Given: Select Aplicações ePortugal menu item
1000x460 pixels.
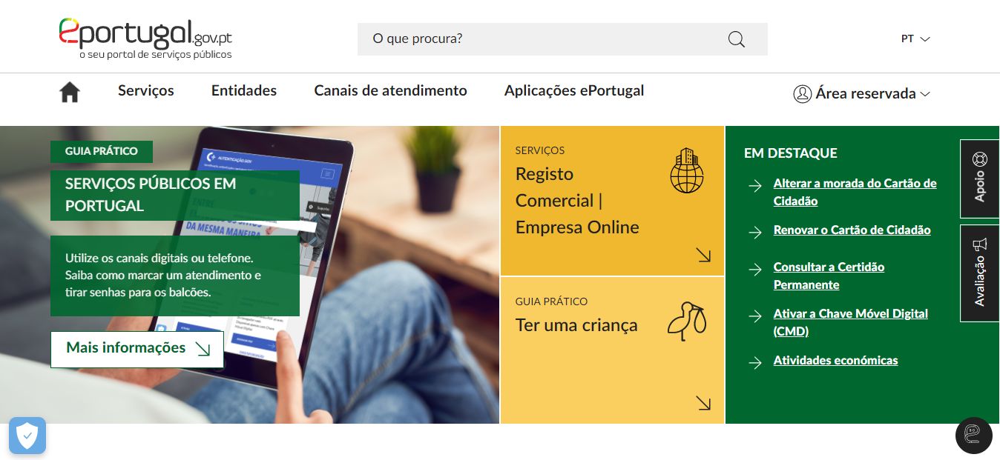Looking at the screenshot, I should [574, 90].
